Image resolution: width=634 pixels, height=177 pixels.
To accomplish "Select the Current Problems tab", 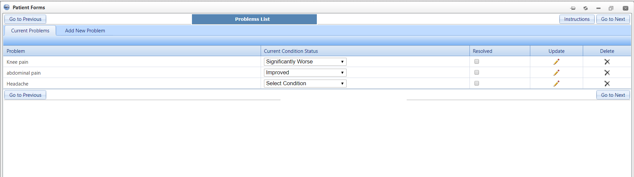I will 30,31.
